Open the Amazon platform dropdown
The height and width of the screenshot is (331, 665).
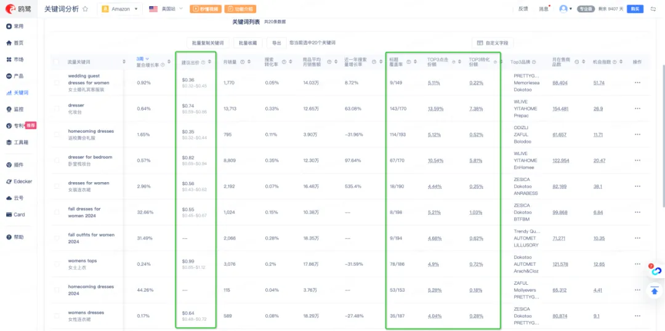tap(120, 9)
